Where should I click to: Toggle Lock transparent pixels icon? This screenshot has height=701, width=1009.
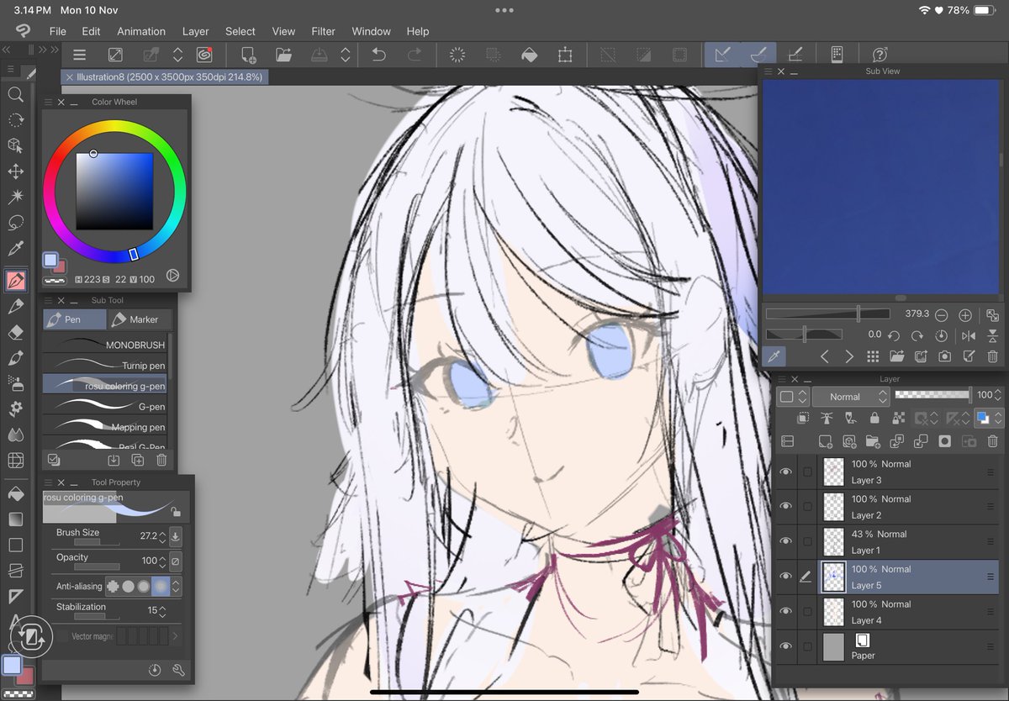[899, 418]
